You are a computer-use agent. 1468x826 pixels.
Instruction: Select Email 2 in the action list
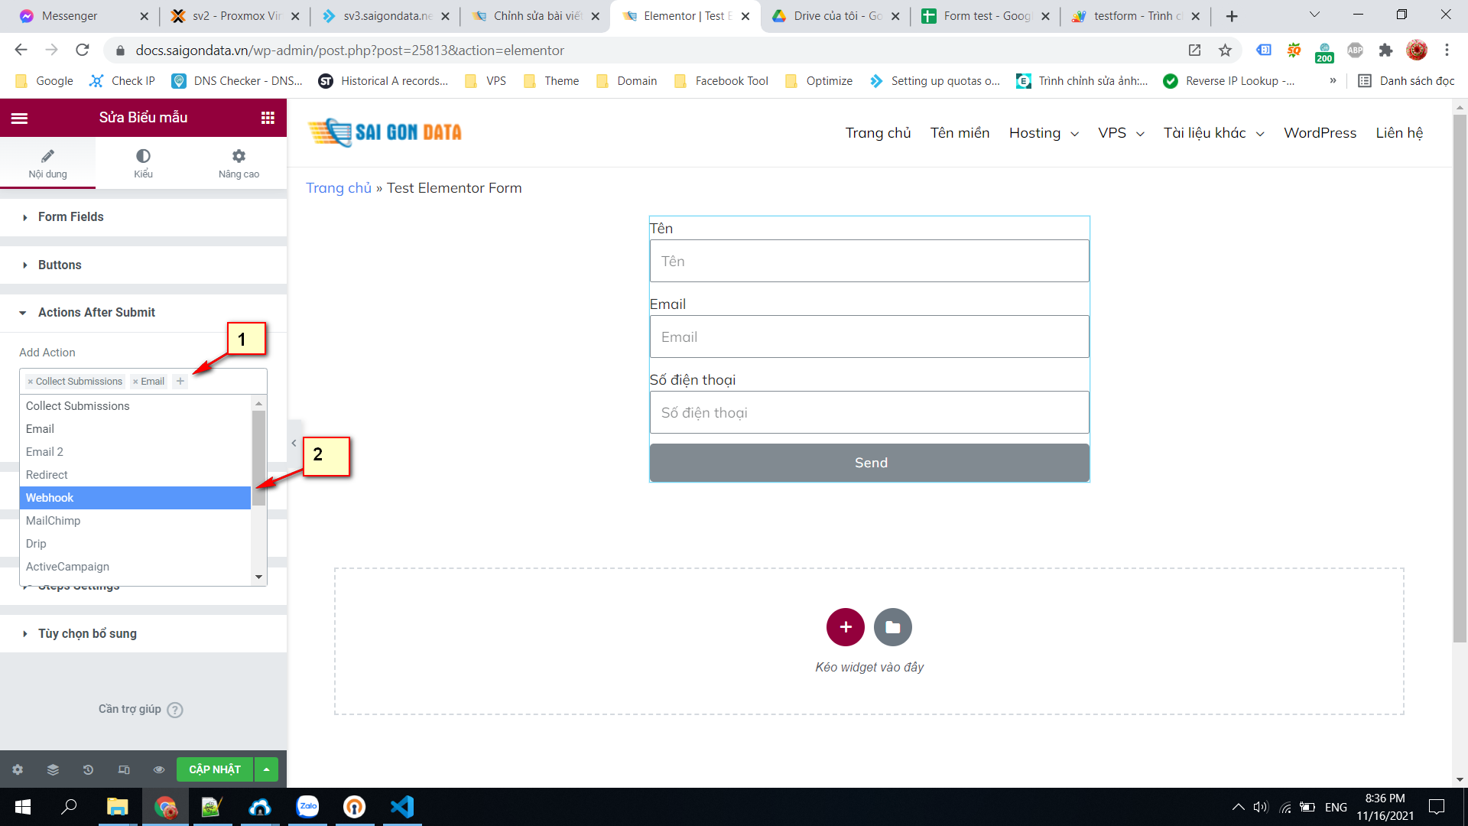pos(135,452)
